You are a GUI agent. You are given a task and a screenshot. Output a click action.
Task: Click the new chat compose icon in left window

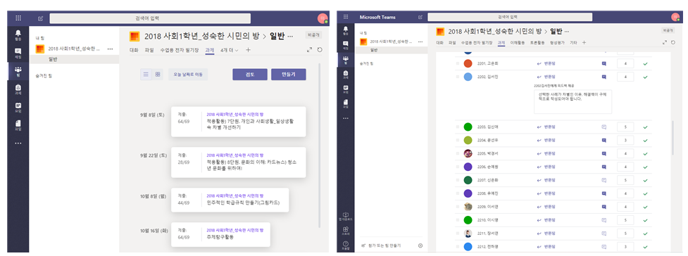40,18
